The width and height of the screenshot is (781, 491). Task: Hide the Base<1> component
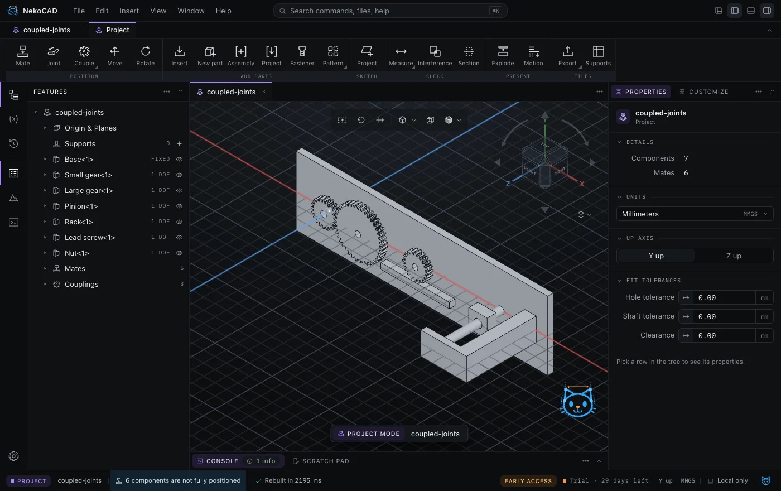(180, 159)
